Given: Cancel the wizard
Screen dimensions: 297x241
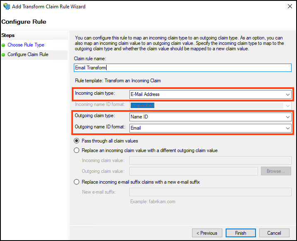Looking at the screenshot, I should click(274, 233).
